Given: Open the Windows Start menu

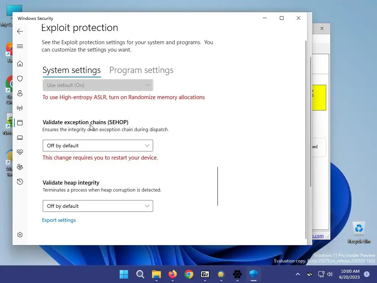Looking at the screenshot, I should tap(124, 274).
